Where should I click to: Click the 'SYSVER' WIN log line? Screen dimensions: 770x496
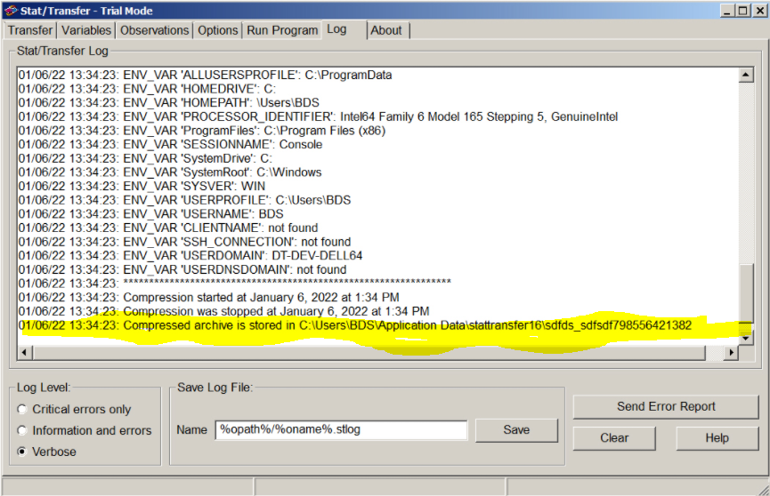click(x=142, y=186)
